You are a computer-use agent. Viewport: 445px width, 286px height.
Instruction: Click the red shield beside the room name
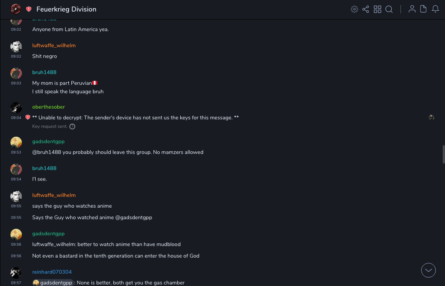click(x=29, y=9)
